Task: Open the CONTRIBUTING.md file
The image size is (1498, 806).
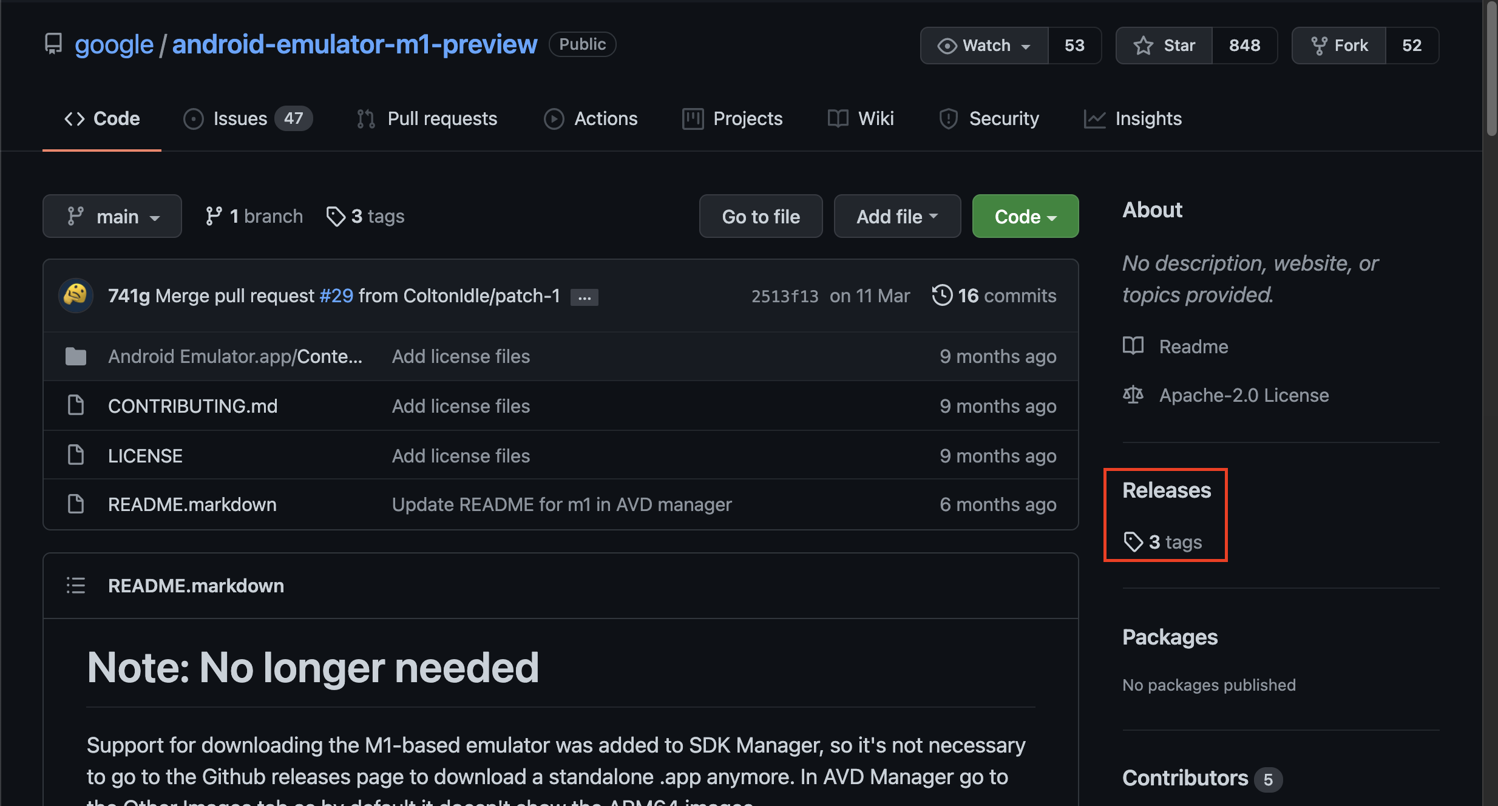Action: point(192,406)
